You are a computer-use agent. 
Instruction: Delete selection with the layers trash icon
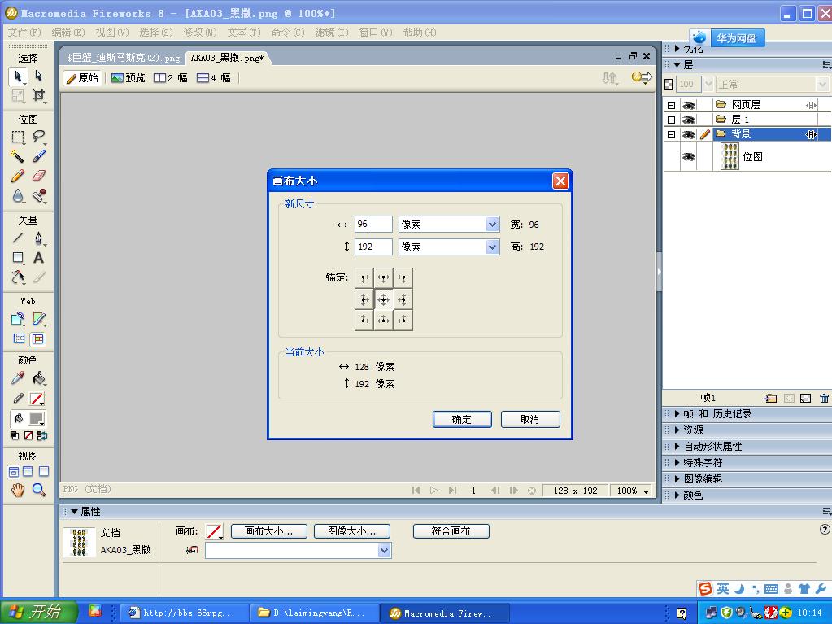click(824, 398)
